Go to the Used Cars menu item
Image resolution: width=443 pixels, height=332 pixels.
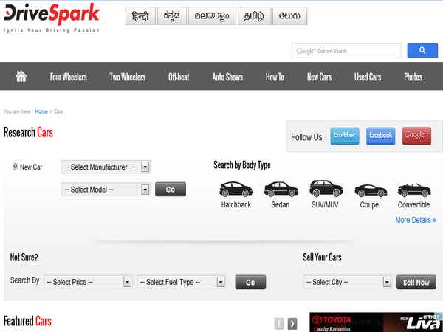pos(367,77)
